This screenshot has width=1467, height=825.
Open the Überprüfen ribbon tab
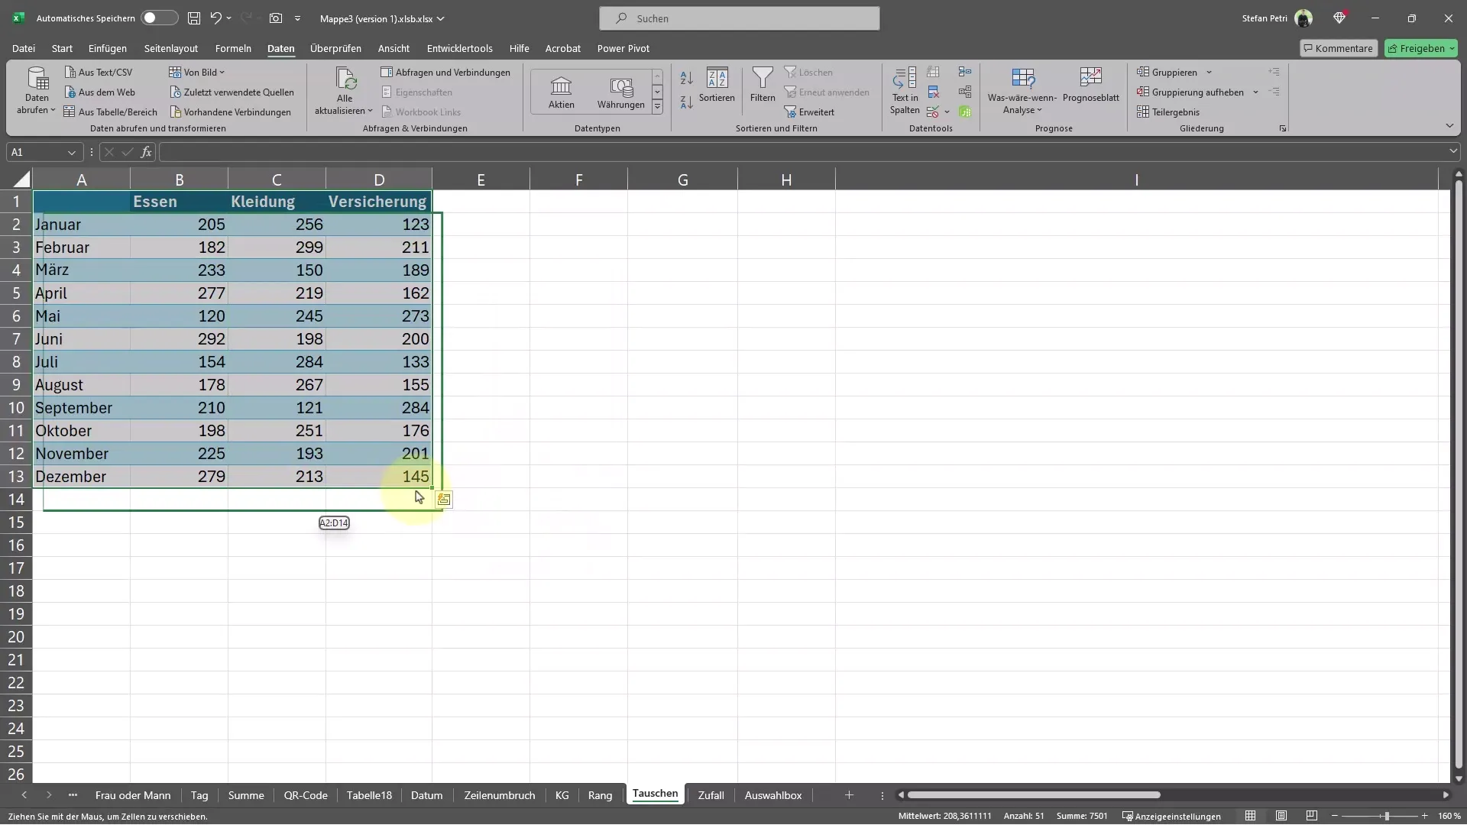[335, 48]
